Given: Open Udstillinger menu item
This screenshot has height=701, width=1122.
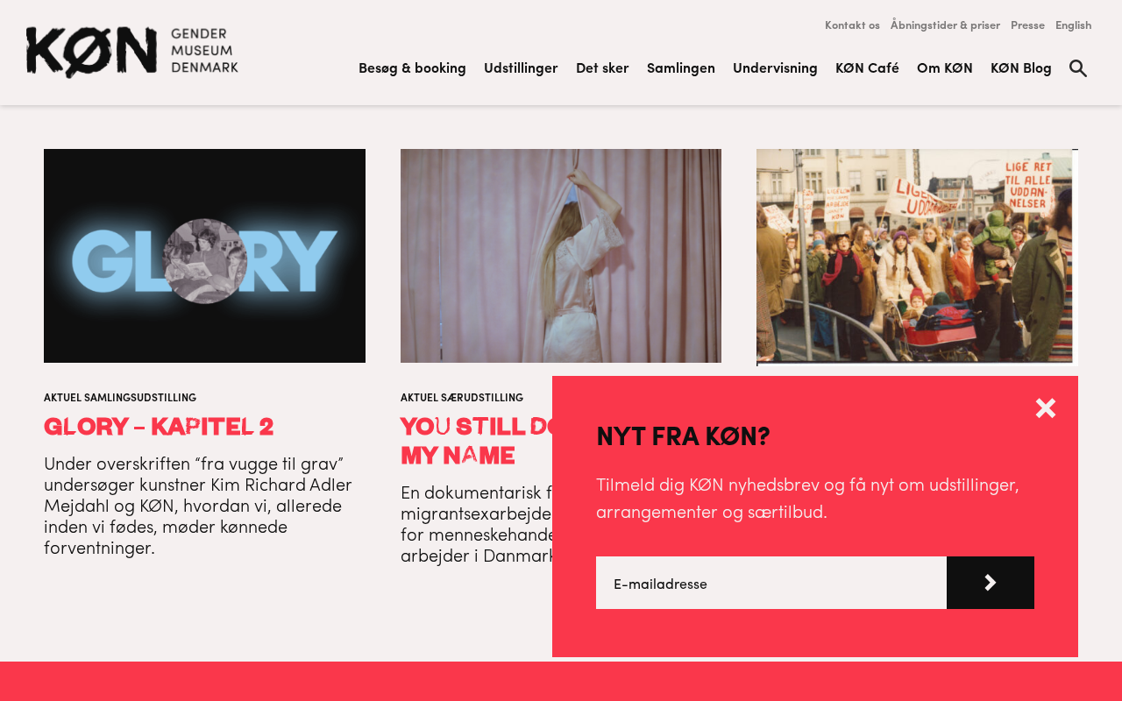Looking at the screenshot, I should pos(521,67).
